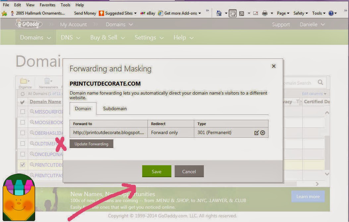Click the GoDaddy logo

click(x=29, y=24)
